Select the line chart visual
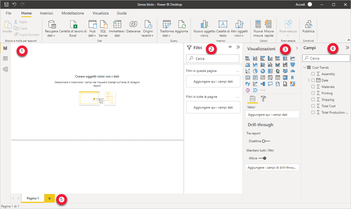The image size is (351, 209). [293, 58]
